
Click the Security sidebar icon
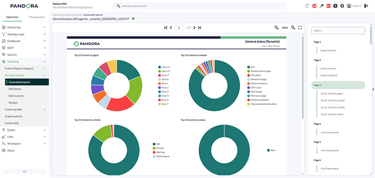(4, 55)
